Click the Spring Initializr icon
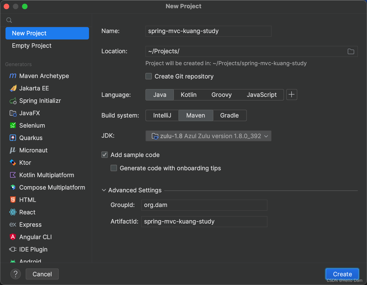The image size is (367, 285). (13, 101)
